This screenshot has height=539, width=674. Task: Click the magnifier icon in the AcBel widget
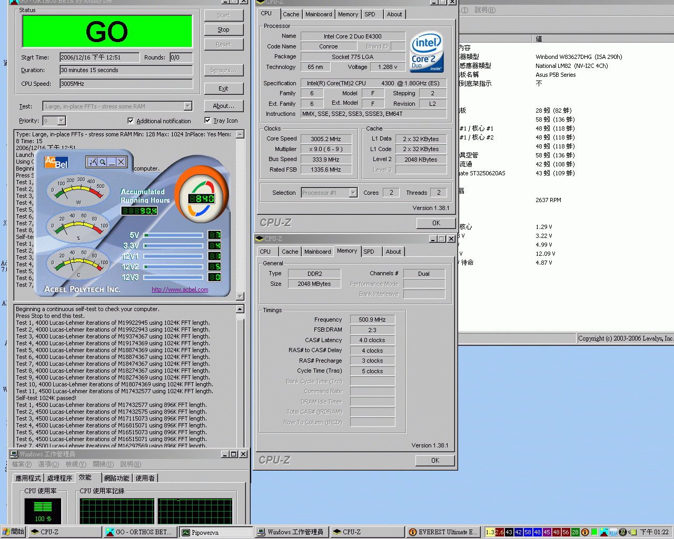(103, 162)
